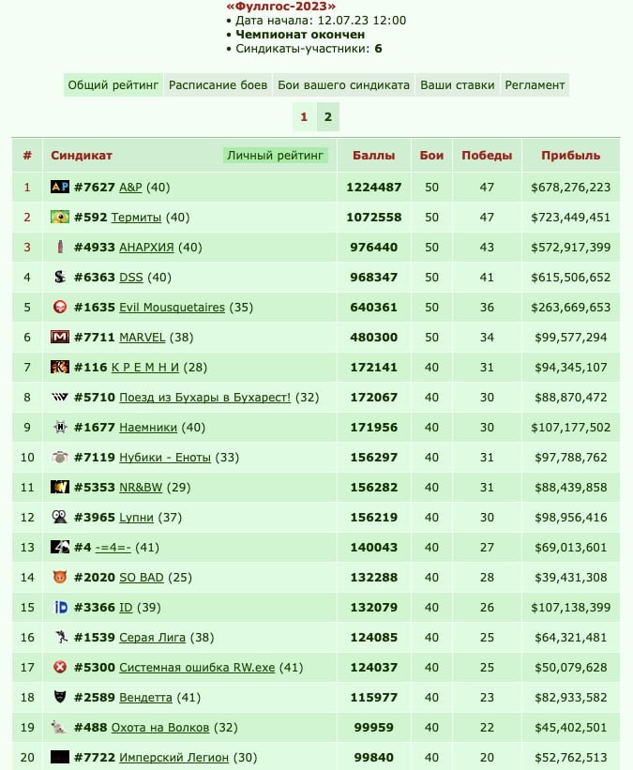Viewport: 633px width, 770px height.
Task: Open the АНАРХИЯ syndicate link
Action: point(146,247)
